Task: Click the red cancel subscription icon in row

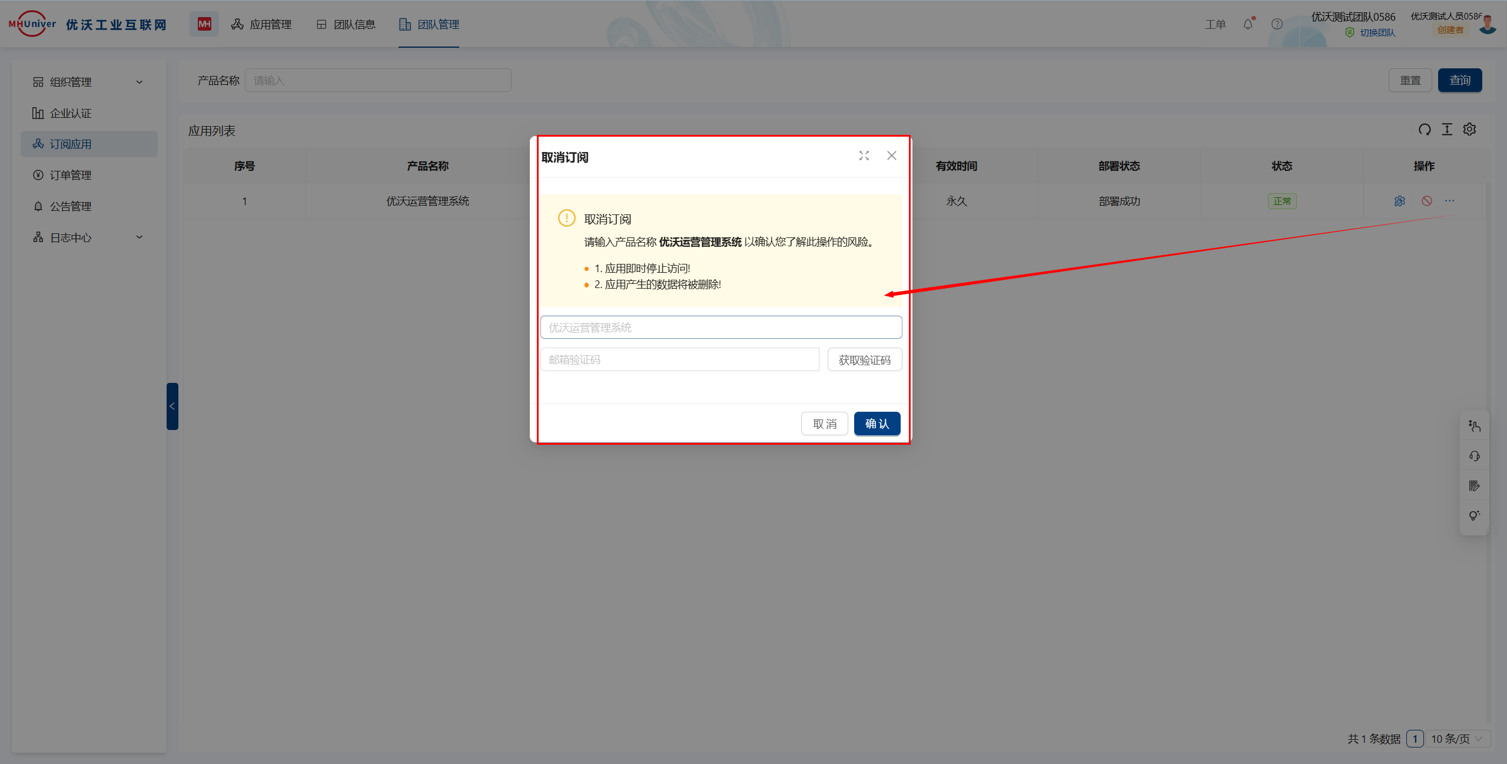Action: (1427, 201)
